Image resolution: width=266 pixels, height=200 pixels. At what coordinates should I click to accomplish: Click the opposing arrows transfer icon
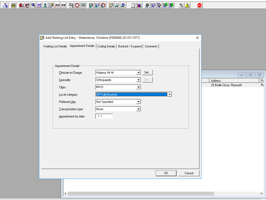[x=181, y=5]
